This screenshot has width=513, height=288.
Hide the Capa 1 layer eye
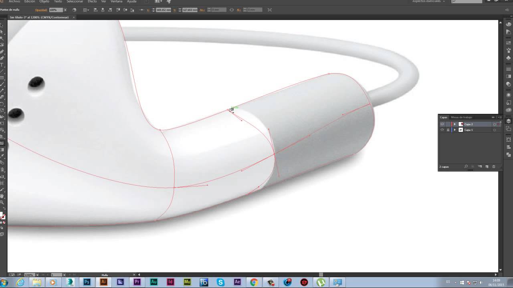tap(442, 130)
